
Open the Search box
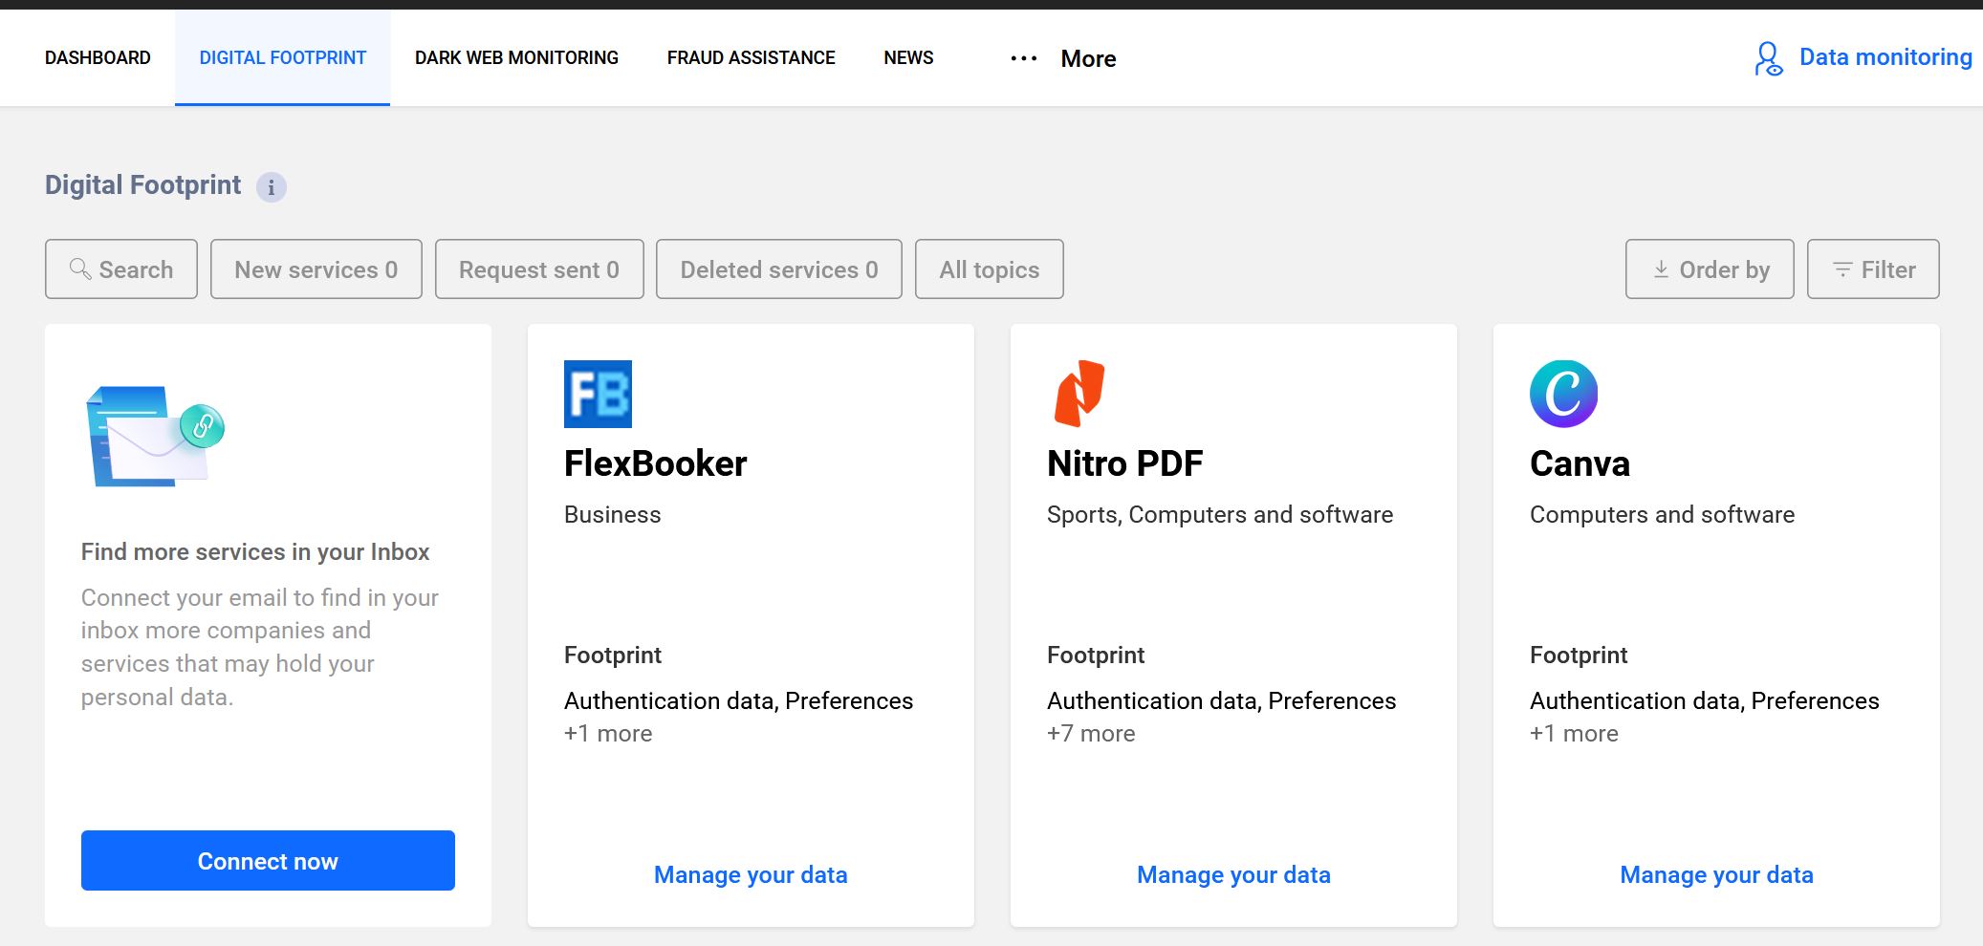tap(121, 269)
